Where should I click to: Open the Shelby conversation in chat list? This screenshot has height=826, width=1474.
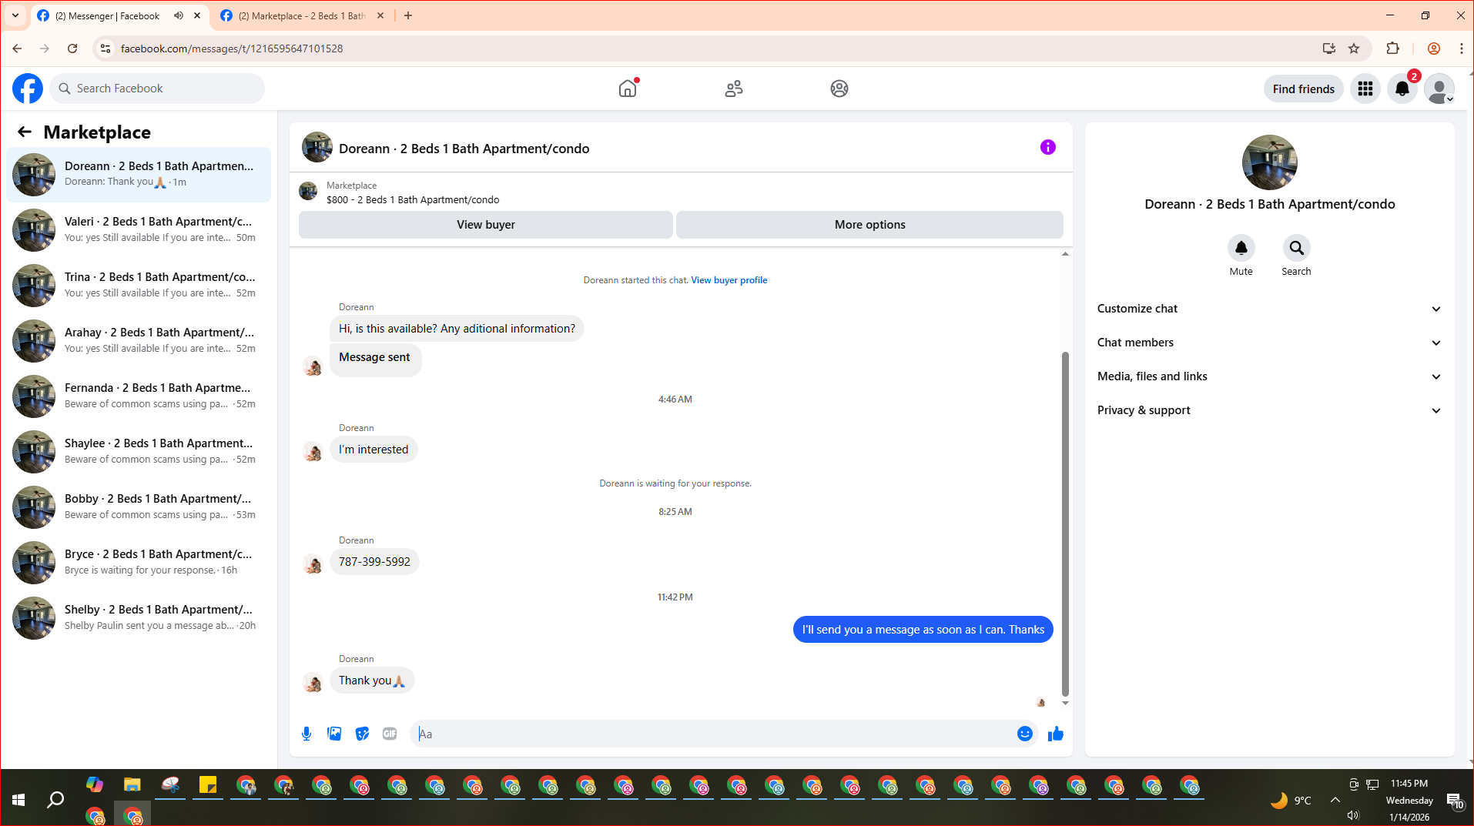pyautogui.click(x=139, y=618)
